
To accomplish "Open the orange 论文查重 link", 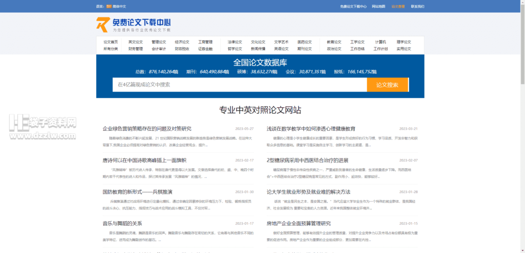I will point(398,6).
